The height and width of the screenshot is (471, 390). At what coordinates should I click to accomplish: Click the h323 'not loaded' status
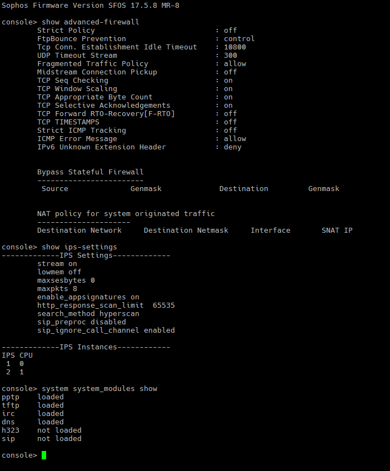pos(59,430)
